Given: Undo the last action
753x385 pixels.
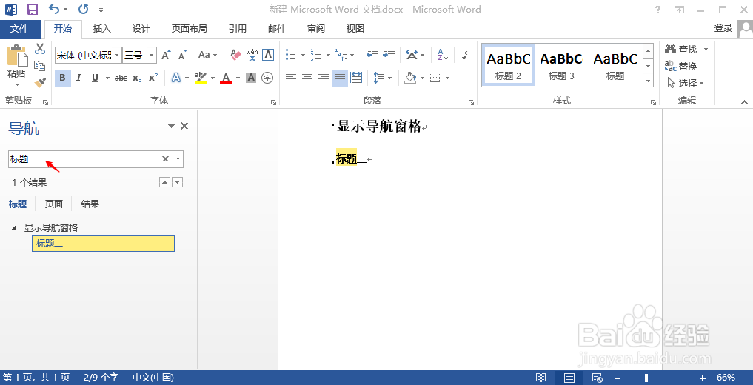Looking at the screenshot, I should pos(54,9).
